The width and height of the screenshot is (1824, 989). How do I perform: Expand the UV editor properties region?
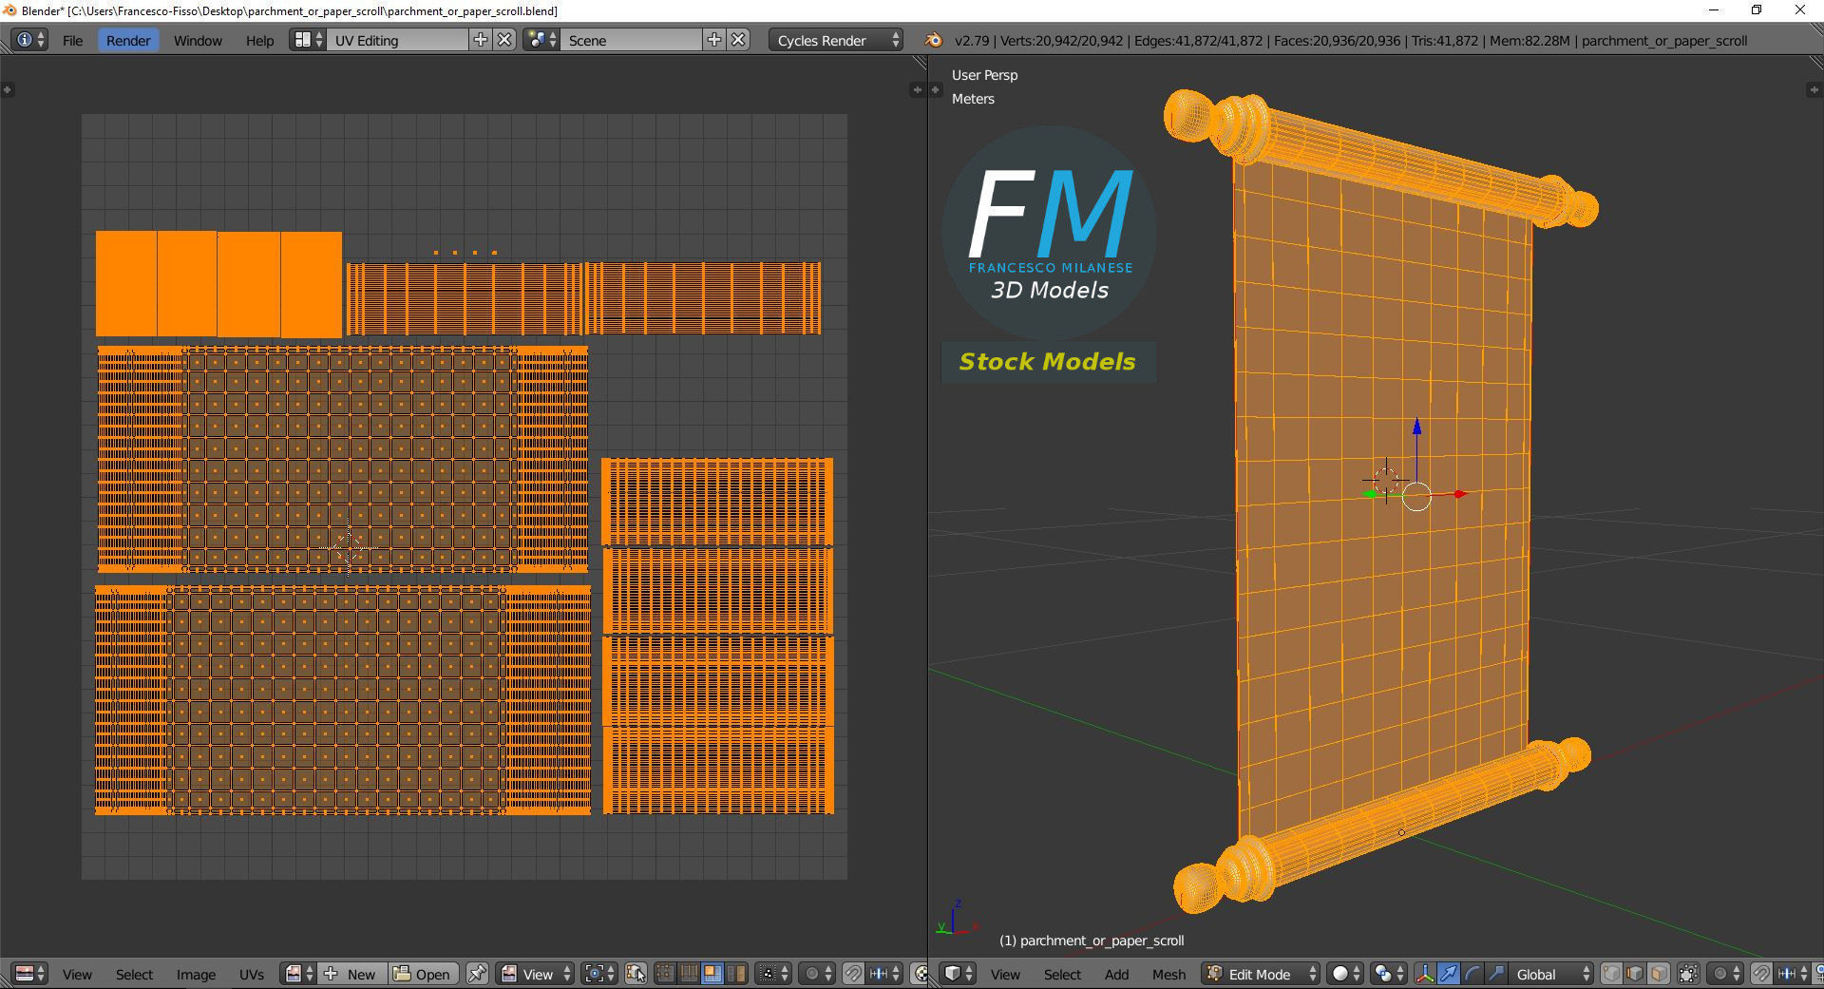[917, 89]
